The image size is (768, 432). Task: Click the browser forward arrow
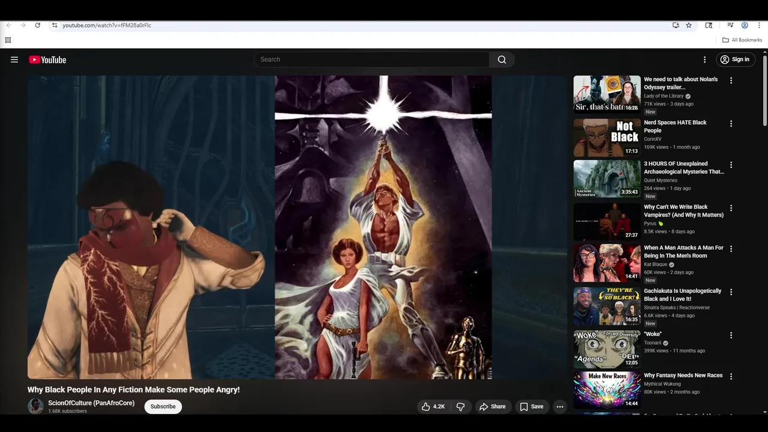tap(23, 25)
